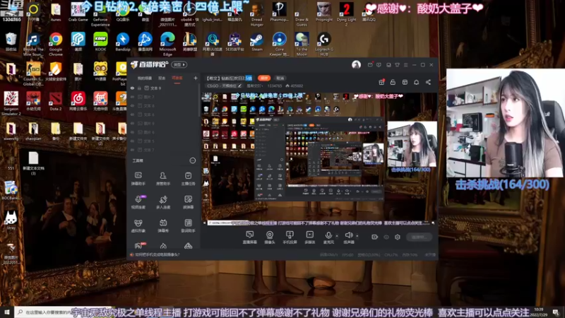Add a screen capture source in bottom bar
This screenshot has height=318, width=565.
coord(249,237)
